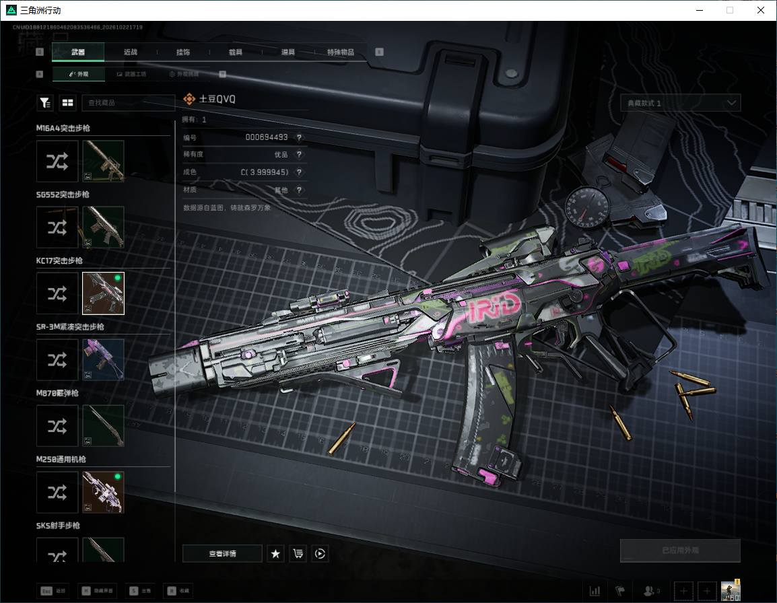Switch to the 武器 tab
This screenshot has width=777, height=603.
coord(78,52)
